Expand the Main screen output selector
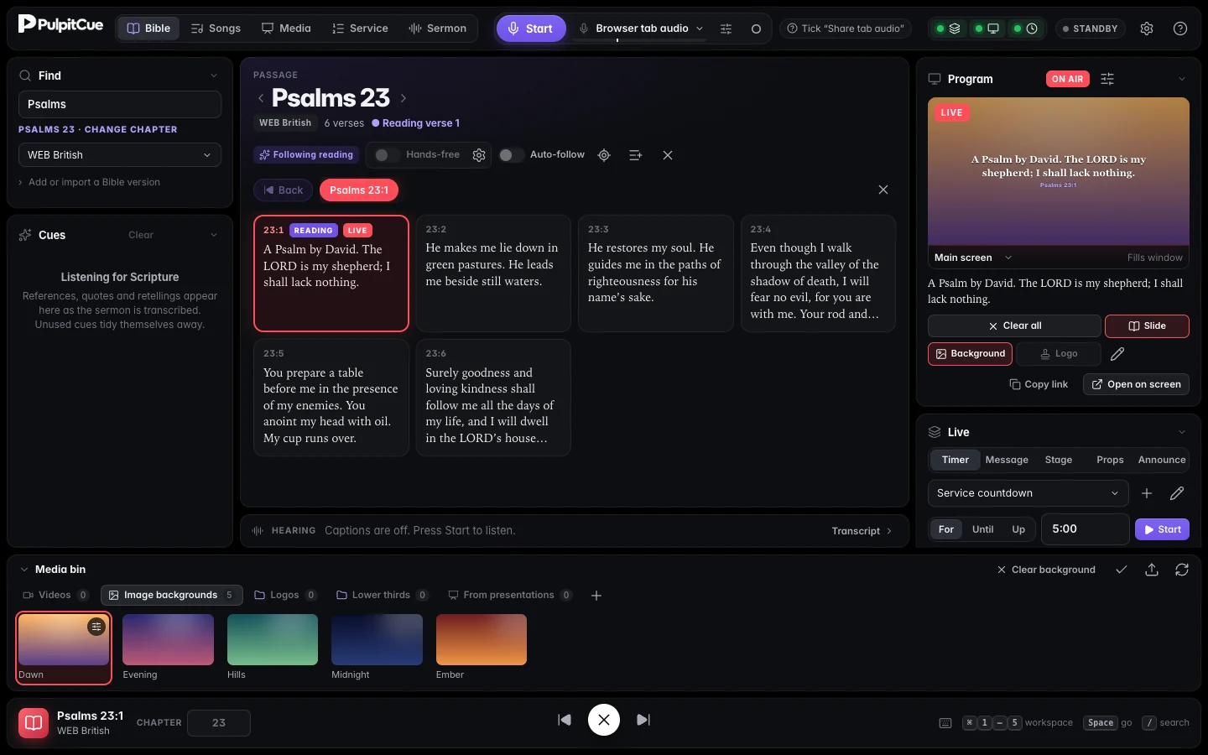This screenshot has width=1208, height=755. 974,258
